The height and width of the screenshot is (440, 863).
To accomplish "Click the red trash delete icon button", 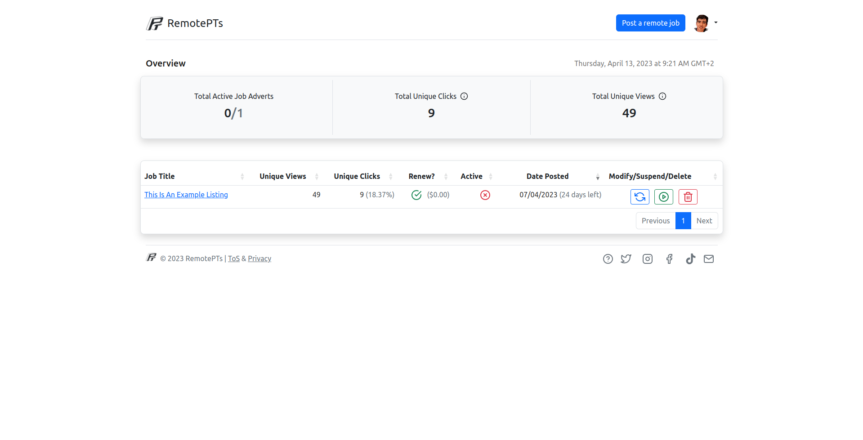I will [688, 197].
